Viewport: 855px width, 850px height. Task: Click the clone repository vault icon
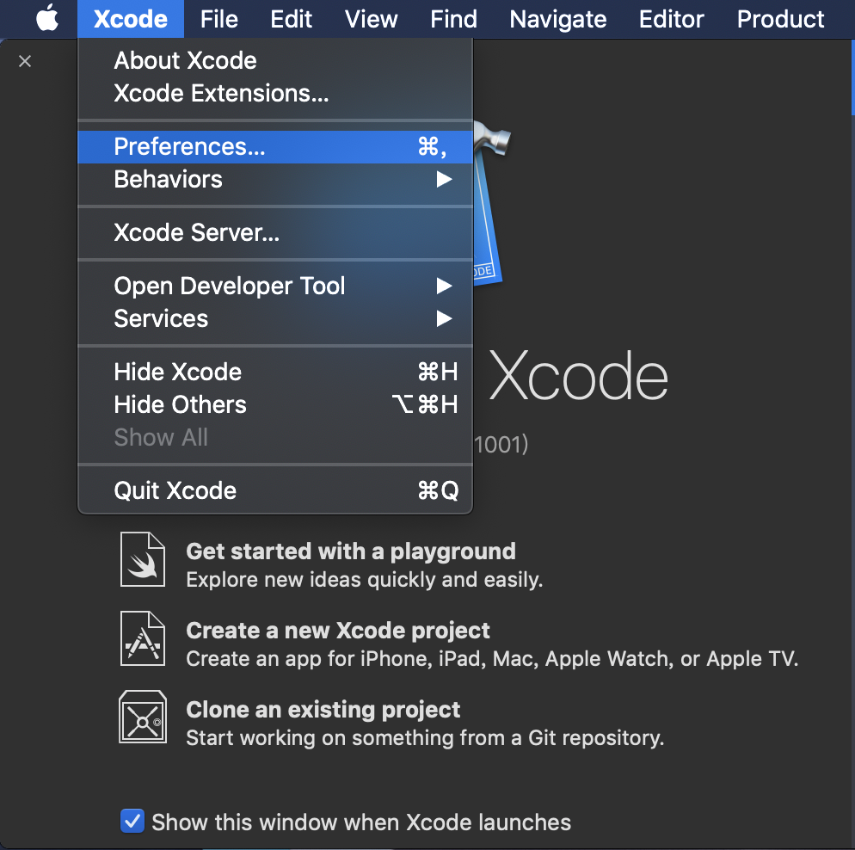pyautogui.click(x=143, y=717)
